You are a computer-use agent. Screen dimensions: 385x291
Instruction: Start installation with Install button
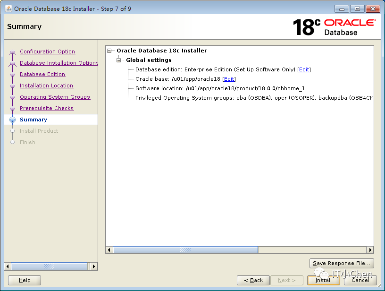point(323,280)
